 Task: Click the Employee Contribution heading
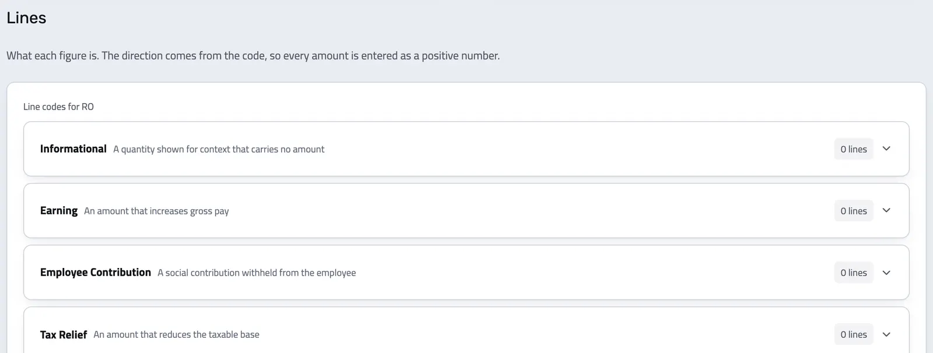(96, 272)
